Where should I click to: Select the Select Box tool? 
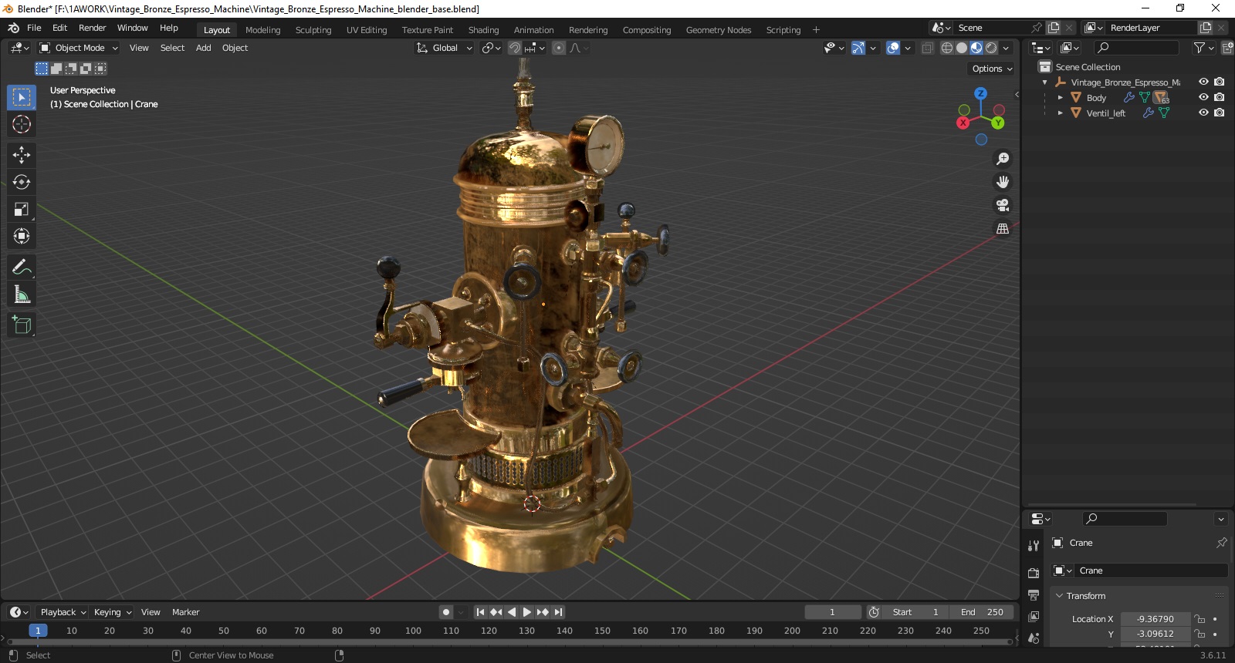[22, 97]
